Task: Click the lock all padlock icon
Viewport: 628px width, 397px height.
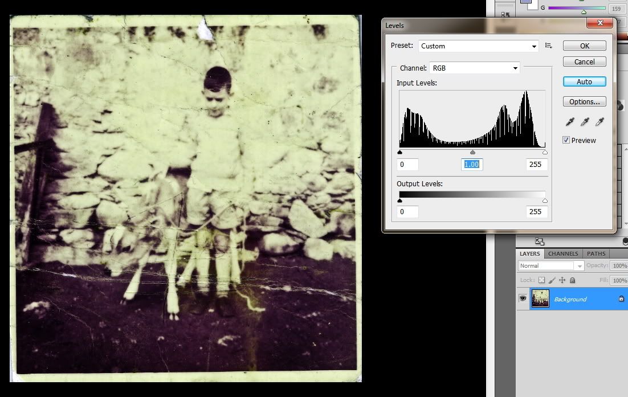Action: click(x=573, y=280)
